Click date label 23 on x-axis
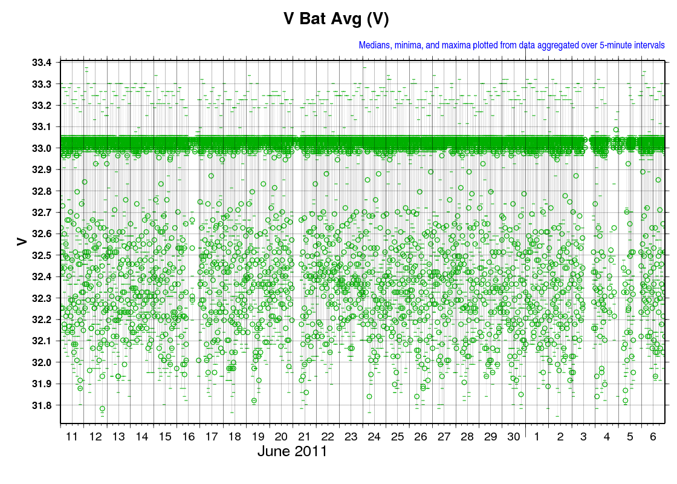Screen dimensions: 677x484 click(x=351, y=436)
